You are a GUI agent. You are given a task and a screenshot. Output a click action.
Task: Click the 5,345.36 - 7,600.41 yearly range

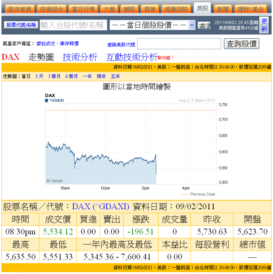pos(117,257)
